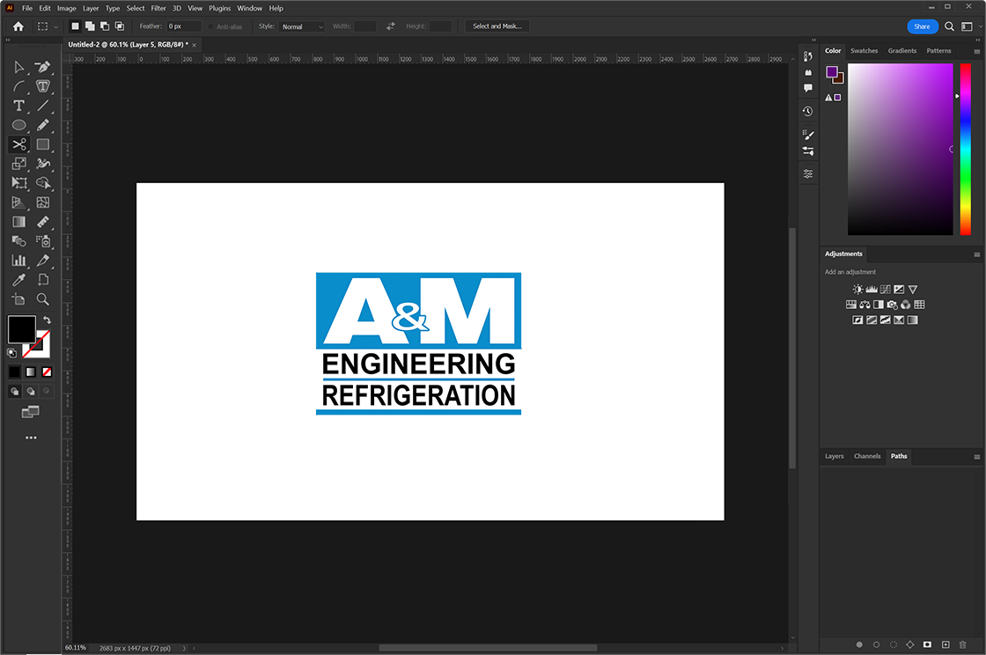Viewport: 986px width, 655px height.
Task: Set paint mode to Color
Action: (x=14, y=372)
